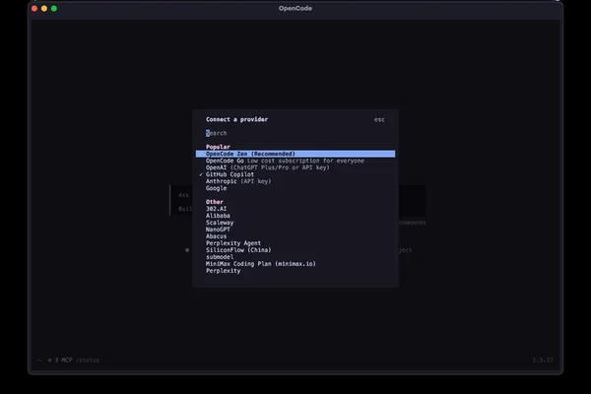This screenshot has width=591, height=394.
Task: Dismiss the dialog via the esc label
Action: [379, 119]
